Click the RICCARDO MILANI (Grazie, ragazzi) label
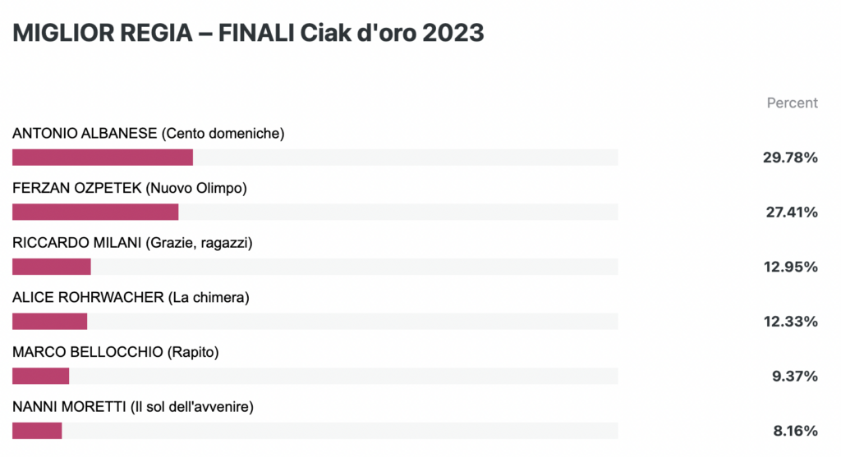The height and width of the screenshot is (457, 841). click(132, 243)
